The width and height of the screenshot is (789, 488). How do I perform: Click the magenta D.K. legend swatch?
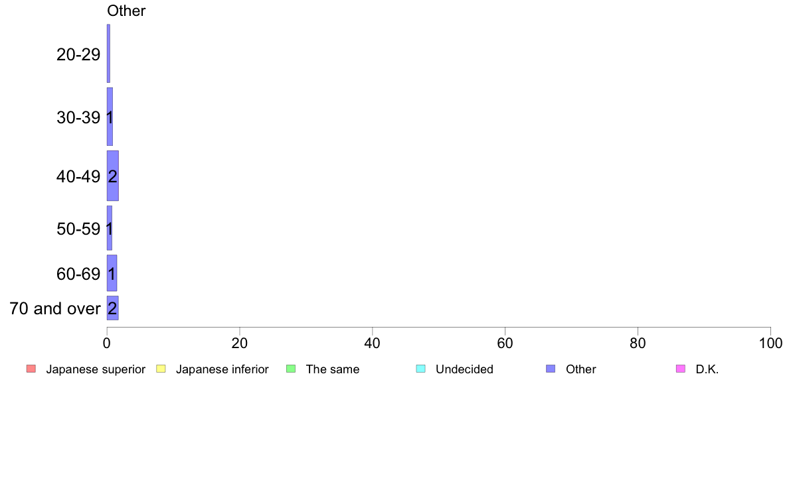click(x=681, y=369)
